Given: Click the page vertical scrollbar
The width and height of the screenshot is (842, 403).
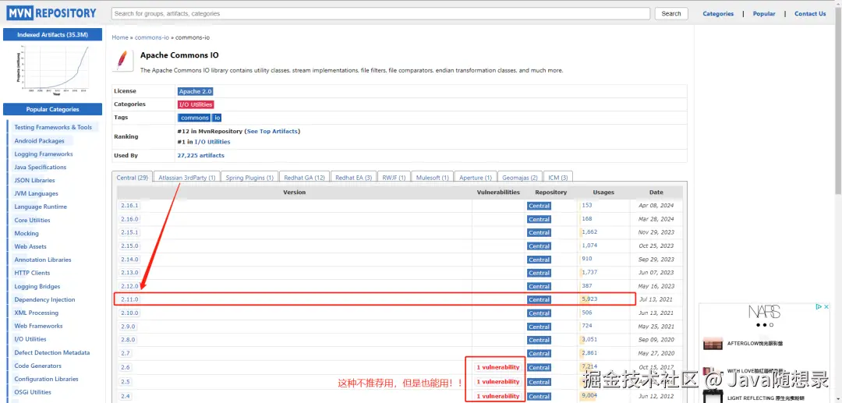Looking at the screenshot, I should point(837,102).
